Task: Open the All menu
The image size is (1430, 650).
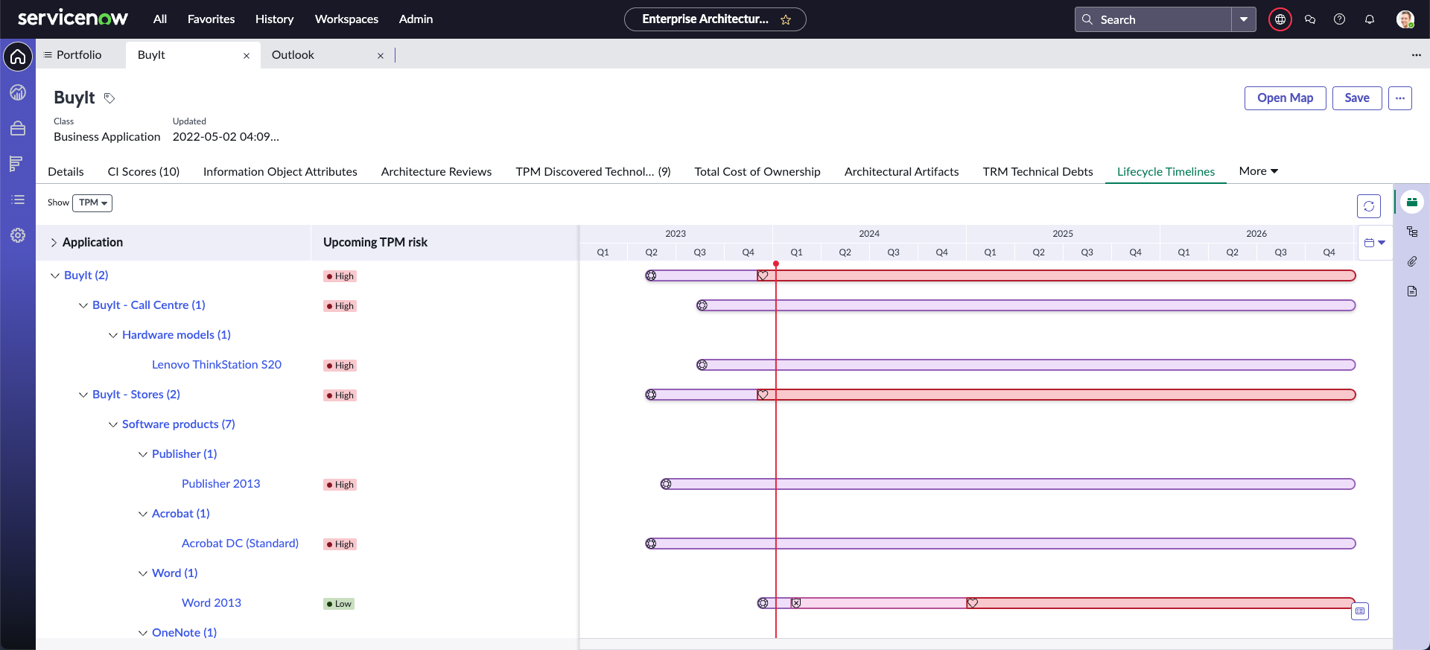Action: tap(160, 19)
